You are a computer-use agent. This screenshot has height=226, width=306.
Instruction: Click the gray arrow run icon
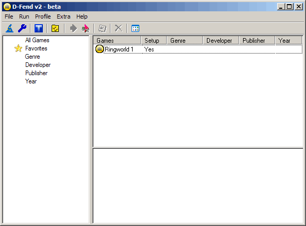coord(73,28)
